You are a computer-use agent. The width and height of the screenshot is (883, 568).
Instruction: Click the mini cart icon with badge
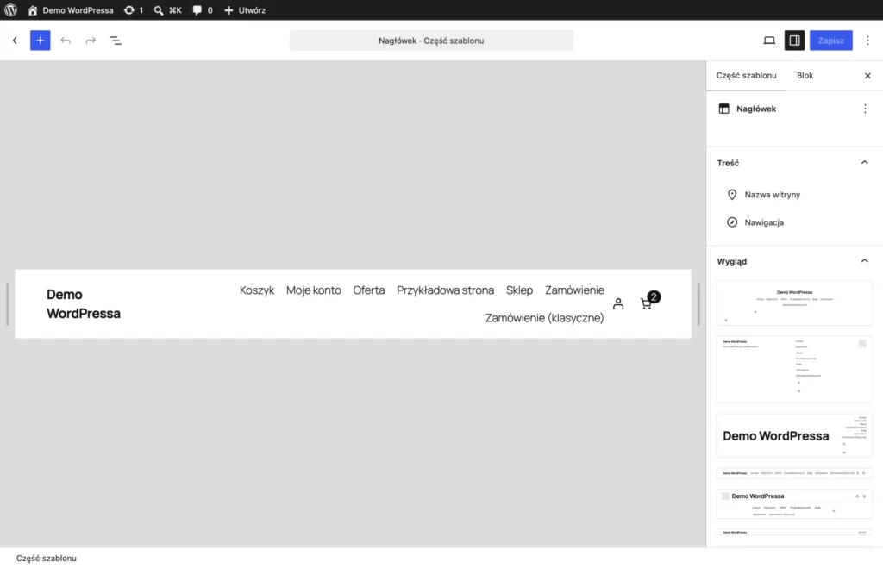[649, 301]
